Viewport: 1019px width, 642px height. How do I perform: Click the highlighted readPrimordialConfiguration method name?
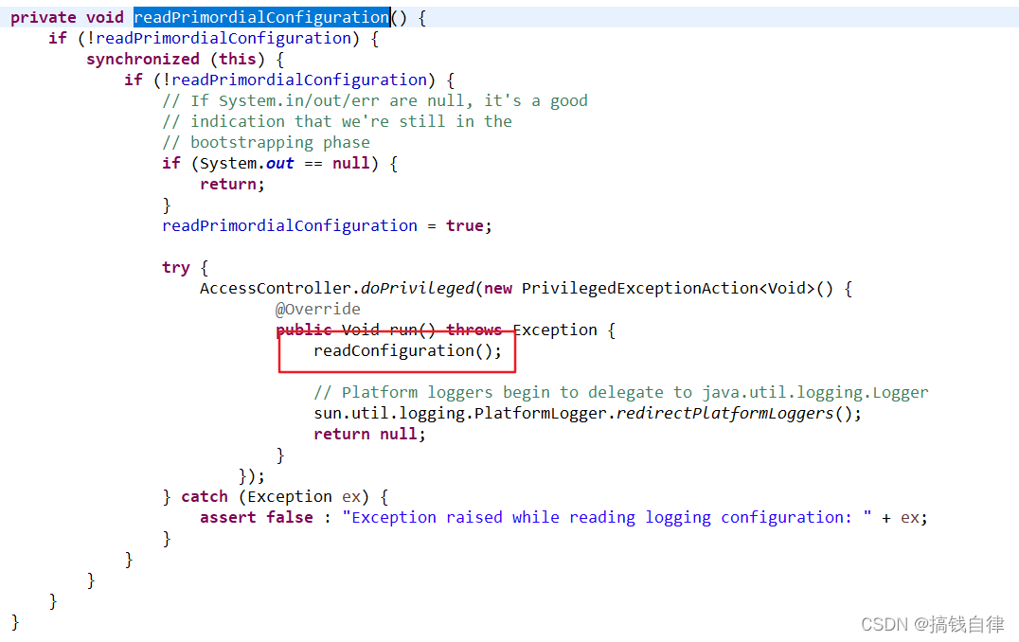click(x=262, y=18)
